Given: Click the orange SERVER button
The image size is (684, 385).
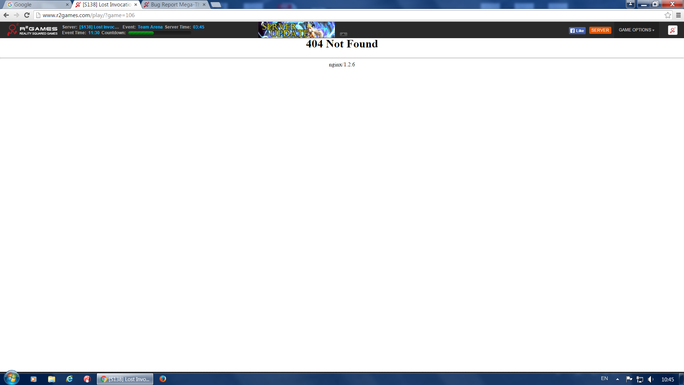Looking at the screenshot, I should pos(600,30).
